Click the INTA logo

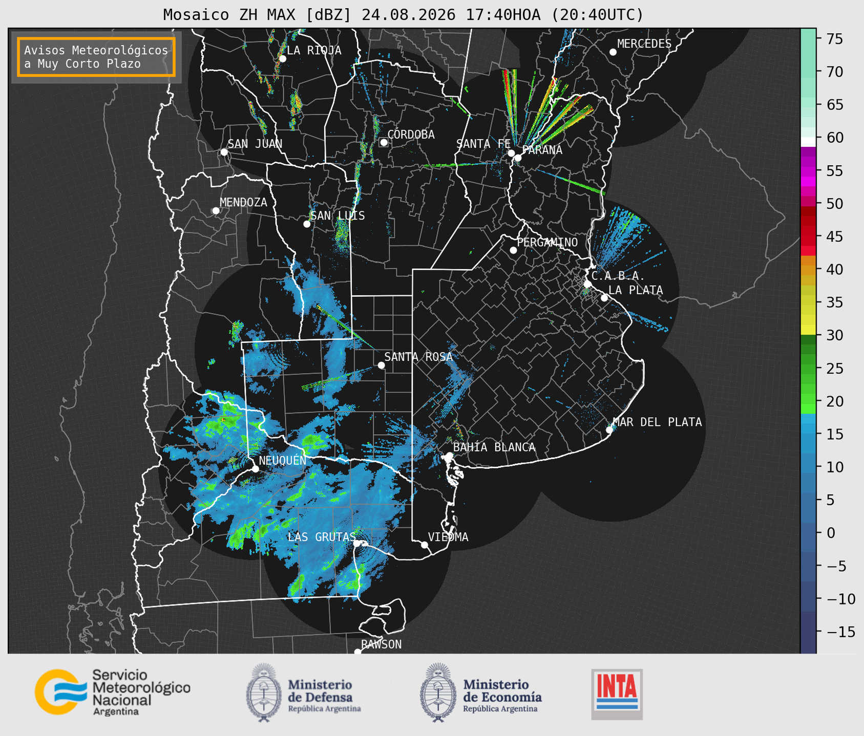(x=617, y=694)
